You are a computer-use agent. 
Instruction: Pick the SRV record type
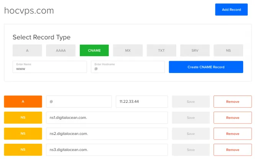tap(195, 50)
